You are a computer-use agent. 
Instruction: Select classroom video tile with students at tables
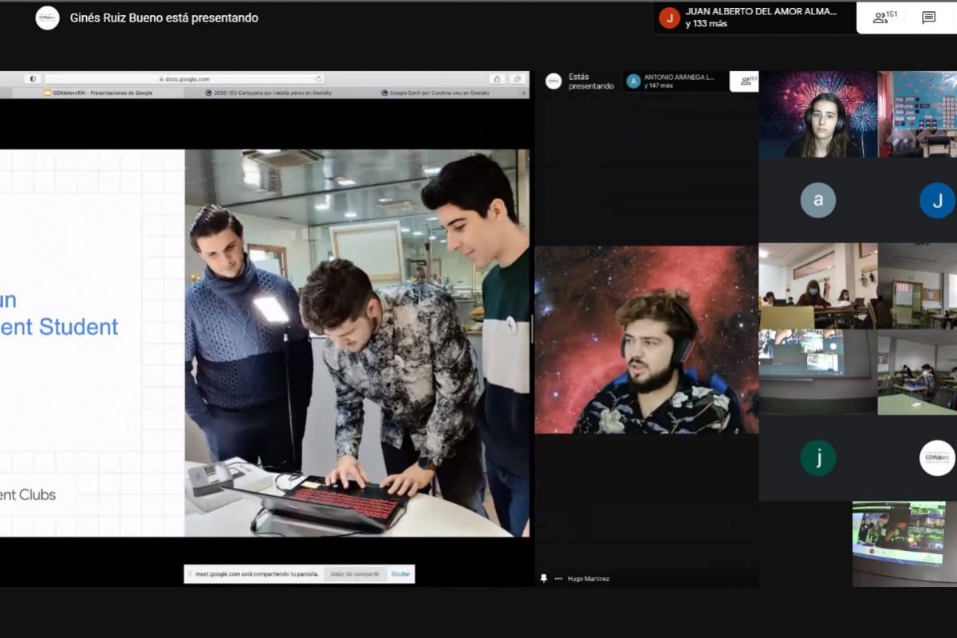(817, 286)
